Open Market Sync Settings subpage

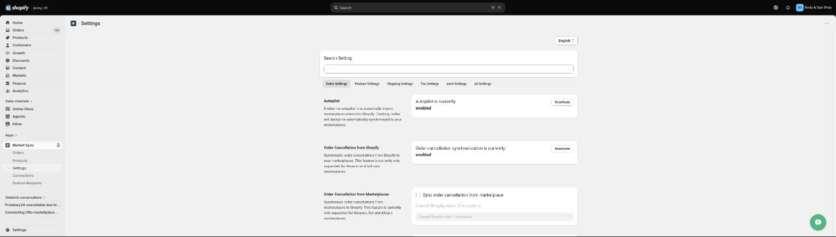pyautogui.click(x=19, y=168)
